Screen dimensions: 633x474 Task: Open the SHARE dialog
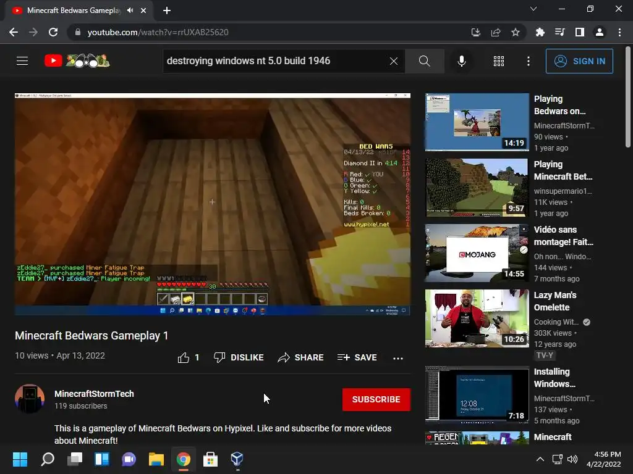(x=301, y=357)
